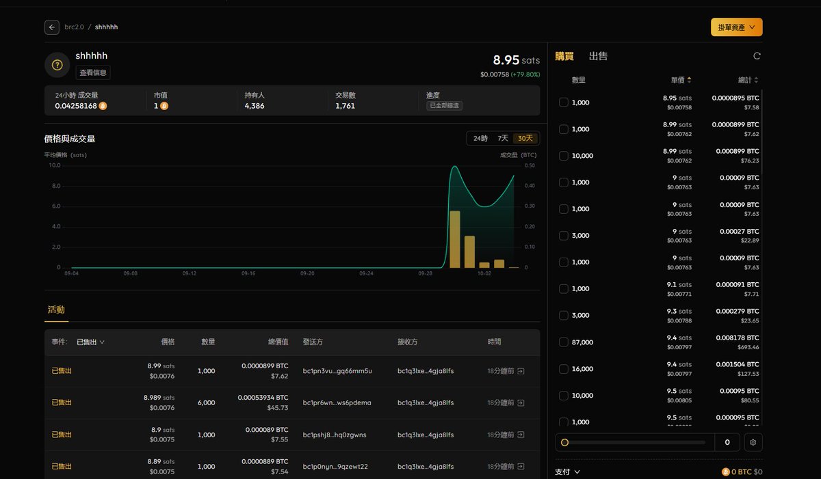The image size is (821, 479).
Task: Click the question mark token avatar
Action: click(57, 65)
